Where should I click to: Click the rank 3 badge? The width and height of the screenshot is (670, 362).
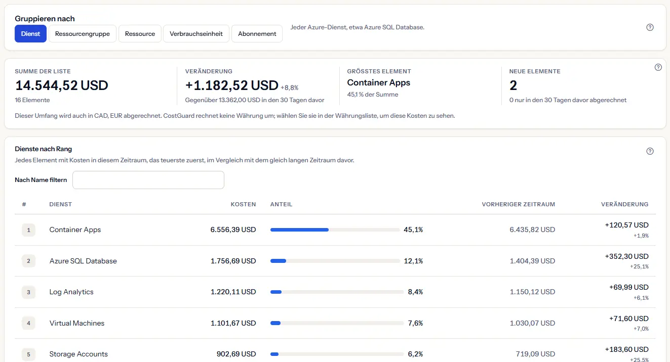pyautogui.click(x=28, y=292)
